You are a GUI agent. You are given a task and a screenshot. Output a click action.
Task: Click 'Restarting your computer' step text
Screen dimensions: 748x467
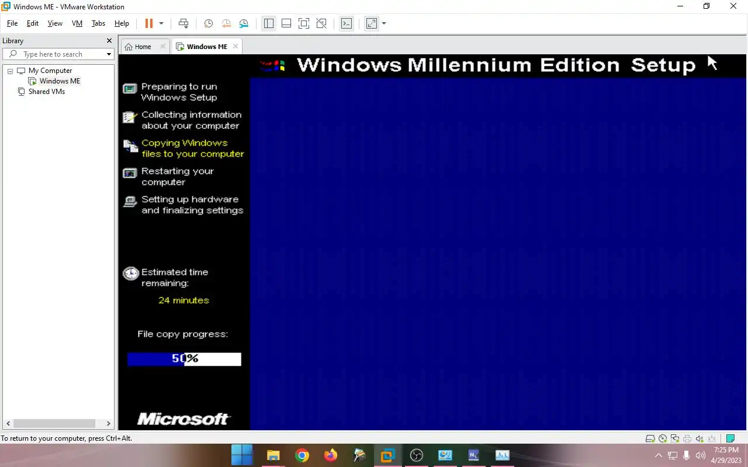click(178, 176)
